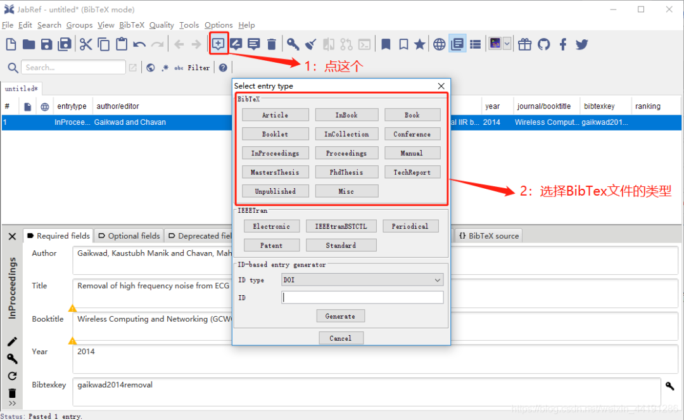Toggle the groups interface list icon
Image resolution: width=684 pixels, height=420 pixels.
pos(476,44)
